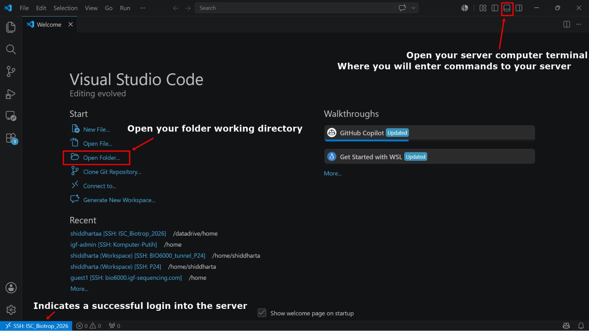Toggle Show welcome page on startup checkbox
The image size is (589, 331).
(262, 313)
